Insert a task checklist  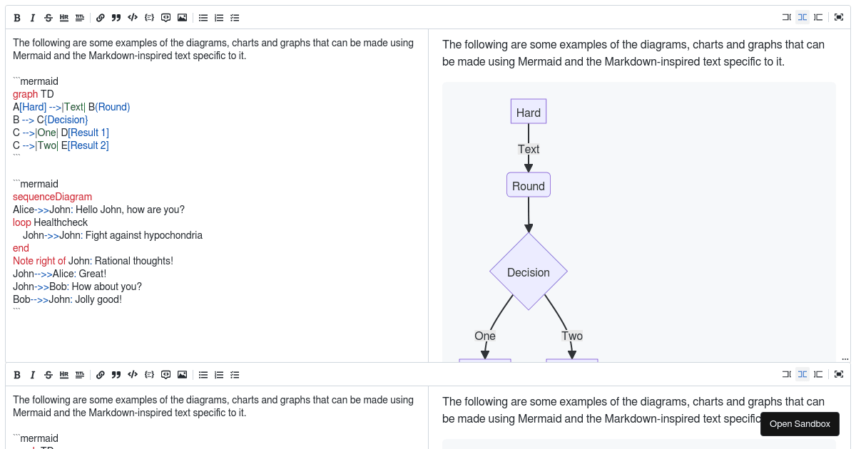coord(235,17)
